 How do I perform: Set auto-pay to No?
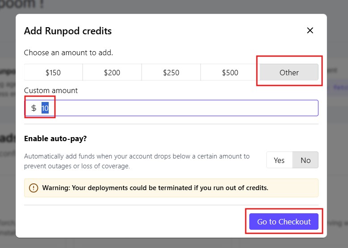tap(306, 160)
